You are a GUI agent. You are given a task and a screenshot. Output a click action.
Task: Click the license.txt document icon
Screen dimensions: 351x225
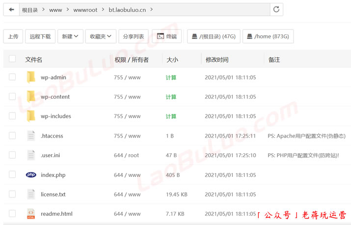31,194
